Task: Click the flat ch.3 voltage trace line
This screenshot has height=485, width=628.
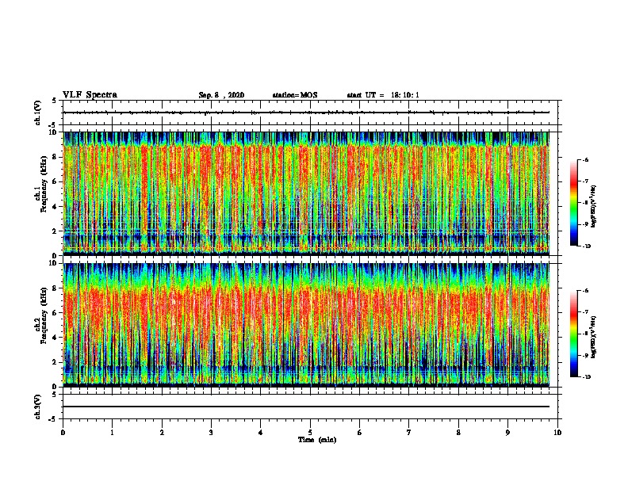Action: [x=306, y=407]
